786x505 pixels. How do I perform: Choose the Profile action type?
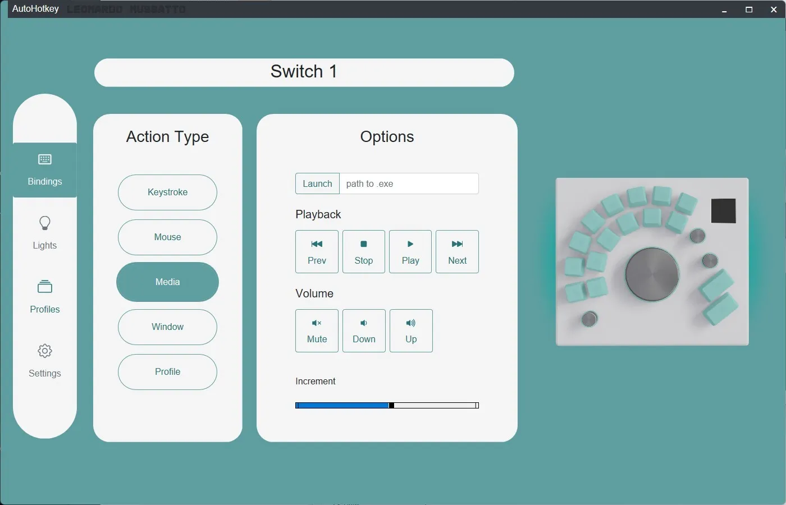tap(167, 371)
